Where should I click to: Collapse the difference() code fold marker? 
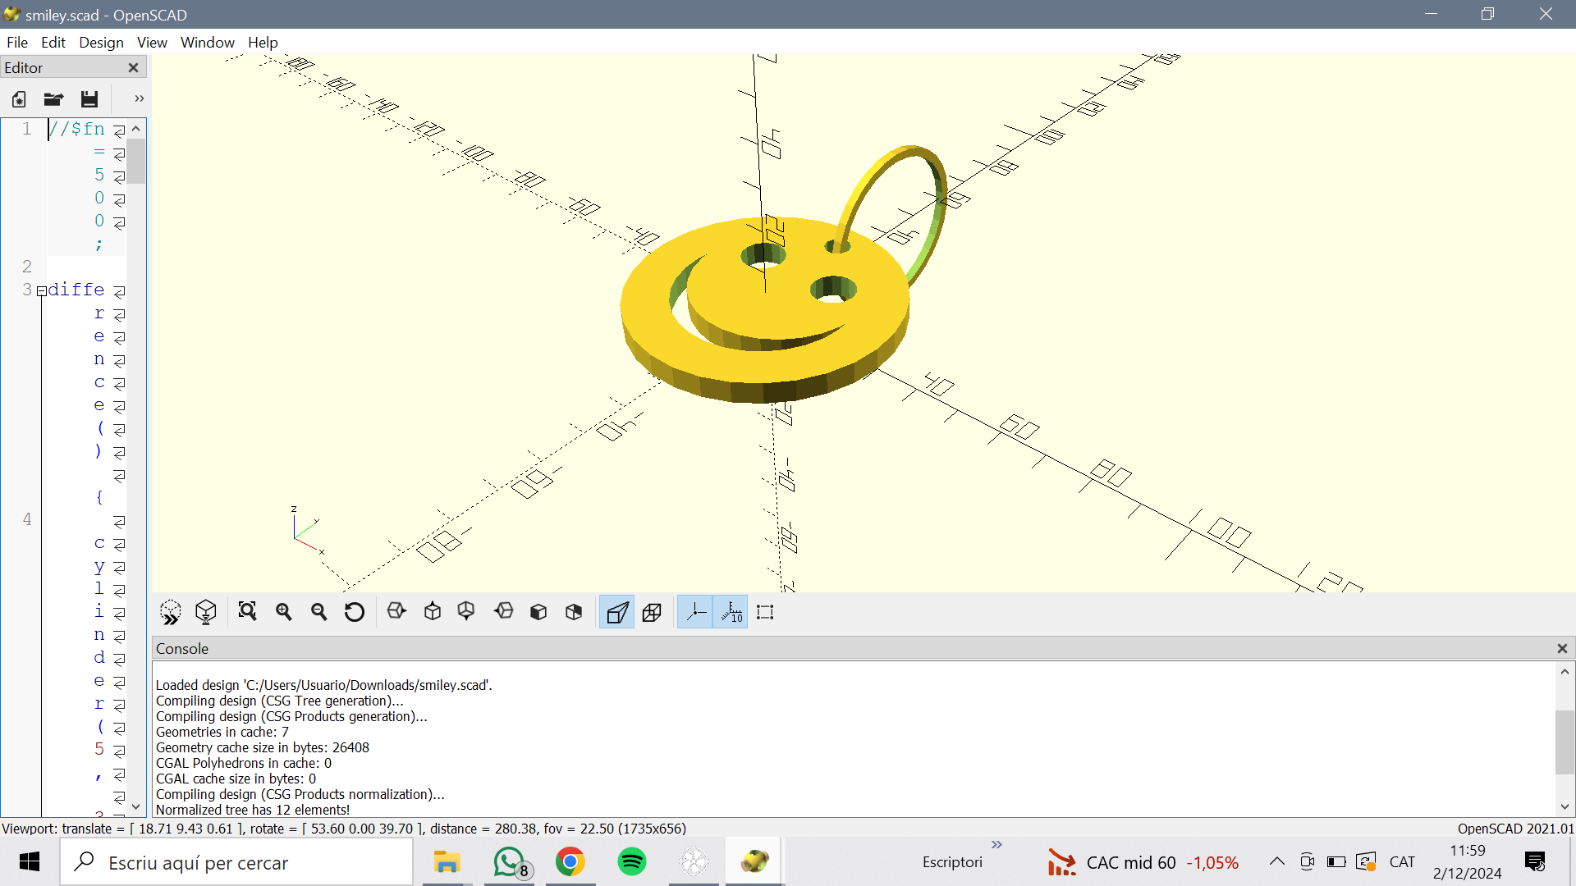(41, 291)
